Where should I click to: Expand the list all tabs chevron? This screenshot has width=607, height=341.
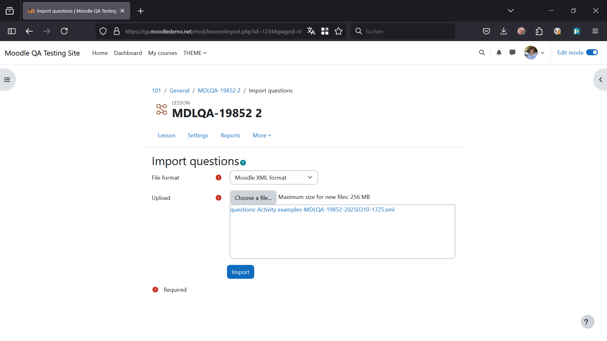[x=511, y=11]
